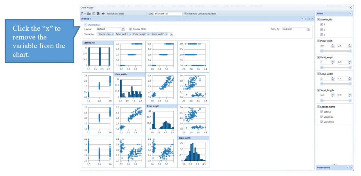Screen dimensions: 361x176
Task: Close the Untitled-1 chart panel
Action: pos(312,19)
